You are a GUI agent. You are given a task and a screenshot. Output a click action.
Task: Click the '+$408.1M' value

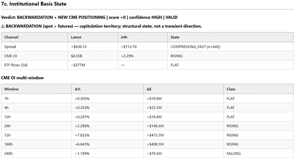pyautogui.click(x=155, y=144)
